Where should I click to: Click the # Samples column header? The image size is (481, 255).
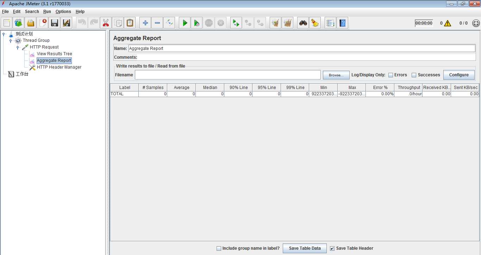point(153,88)
